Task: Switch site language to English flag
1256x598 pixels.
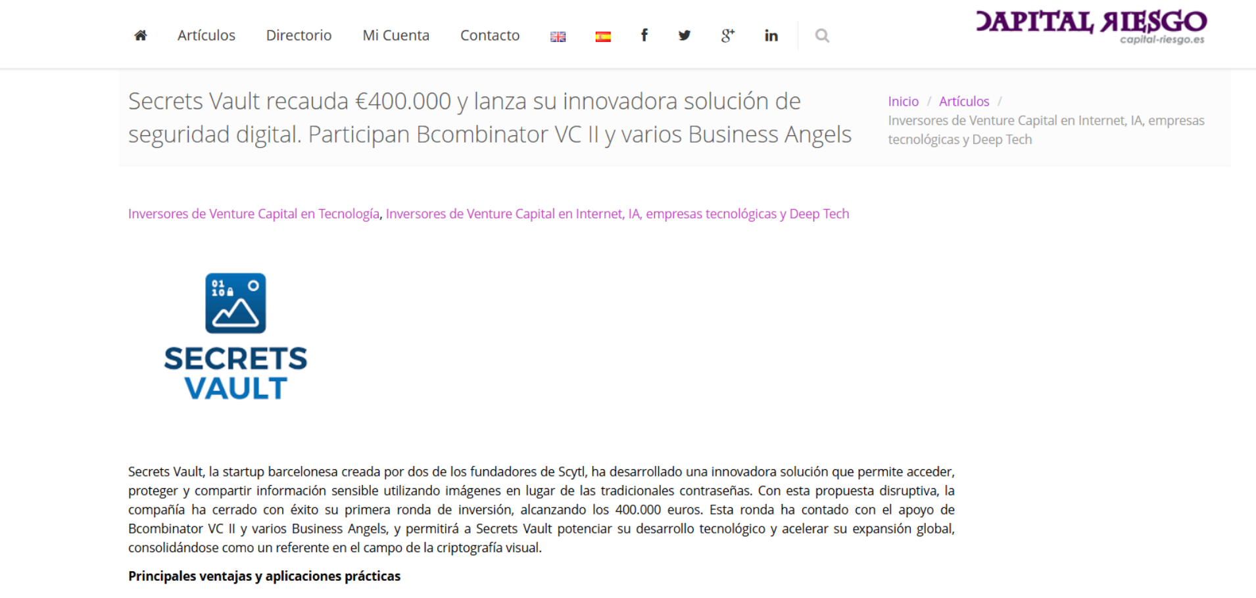Action: coord(558,37)
